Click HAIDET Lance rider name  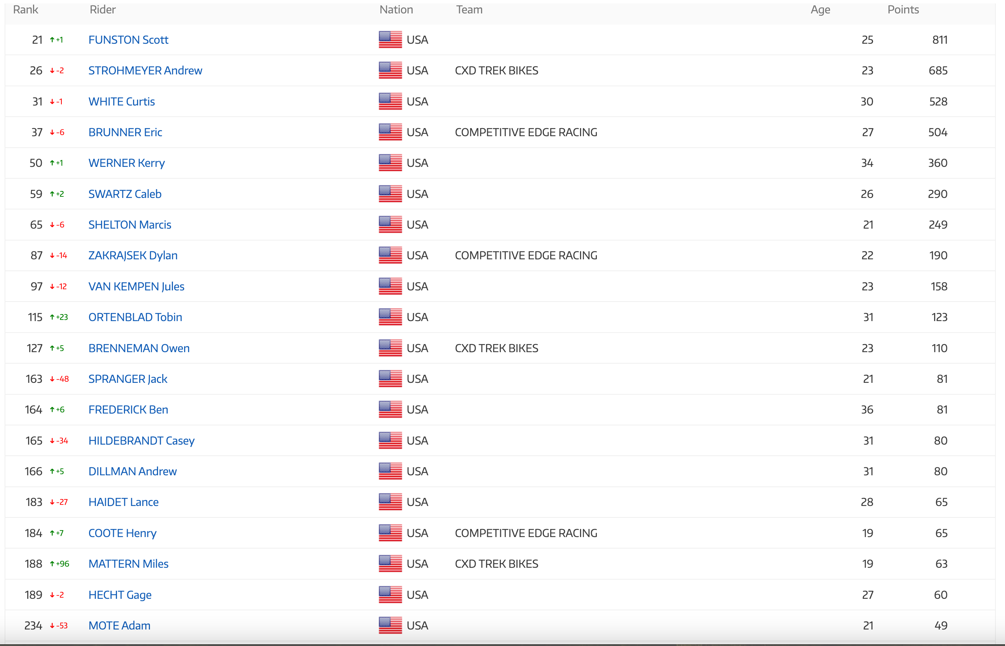coord(123,502)
